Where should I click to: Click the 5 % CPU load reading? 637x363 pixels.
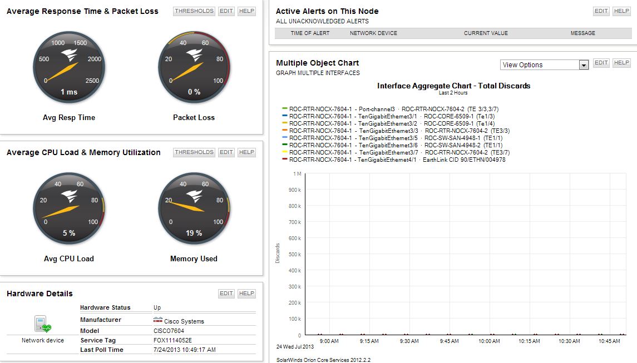tap(69, 233)
